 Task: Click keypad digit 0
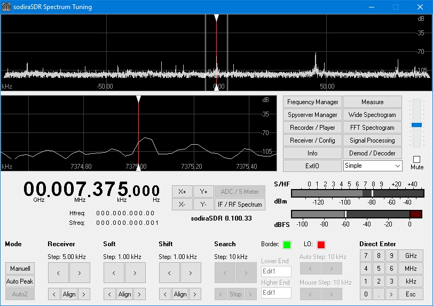[366, 294]
